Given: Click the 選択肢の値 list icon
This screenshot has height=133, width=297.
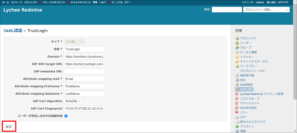Looking at the screenshot, I should tap(237, 75).
